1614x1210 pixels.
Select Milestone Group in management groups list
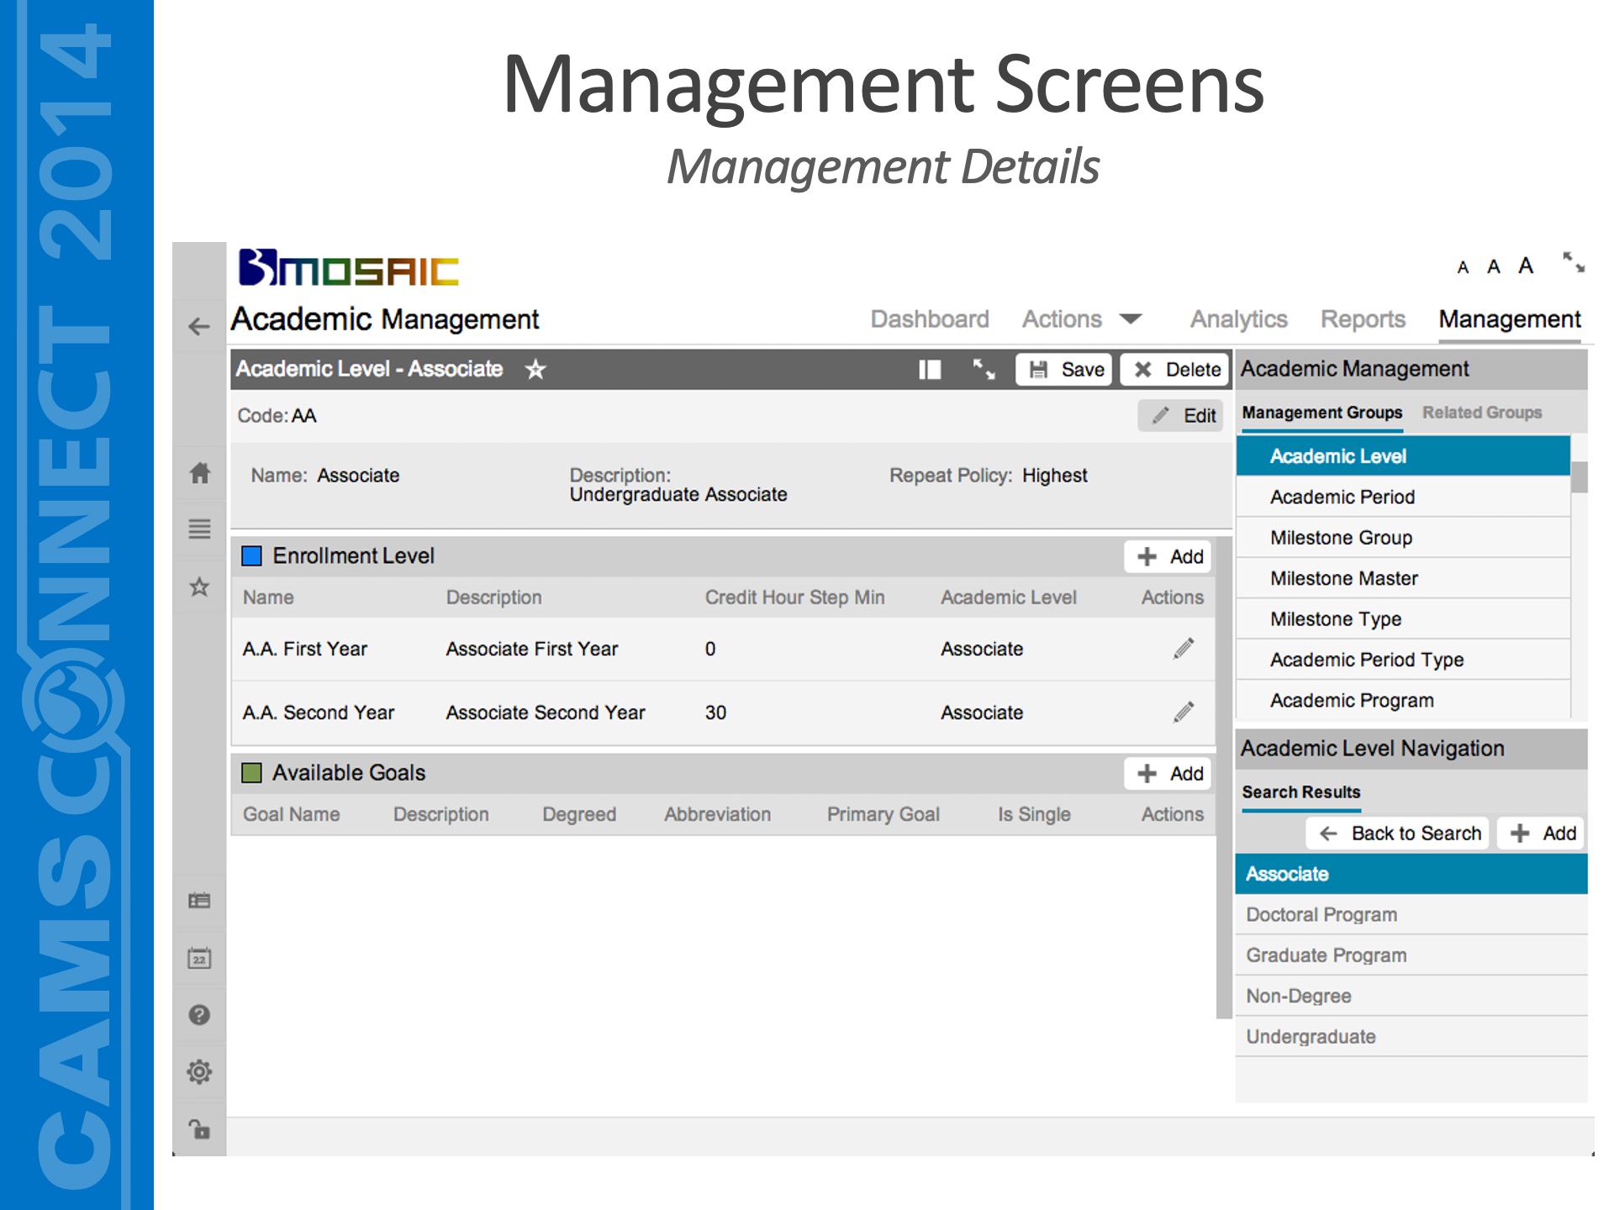coord(1341,538)
